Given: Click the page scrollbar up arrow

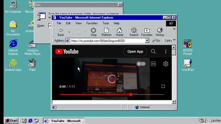Looking at the screenshot, I should [x=174, y=47].
